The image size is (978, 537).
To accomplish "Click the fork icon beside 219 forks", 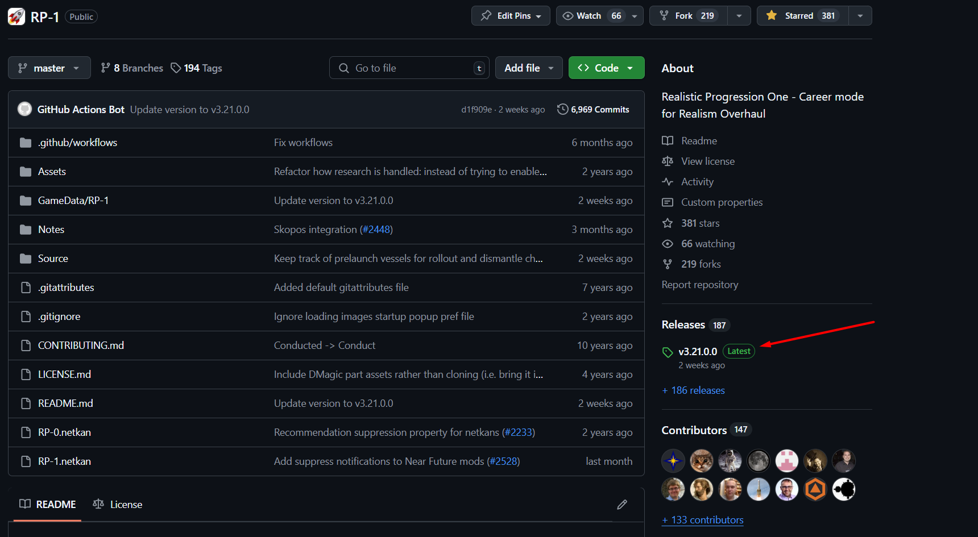I will coord(668,264).
